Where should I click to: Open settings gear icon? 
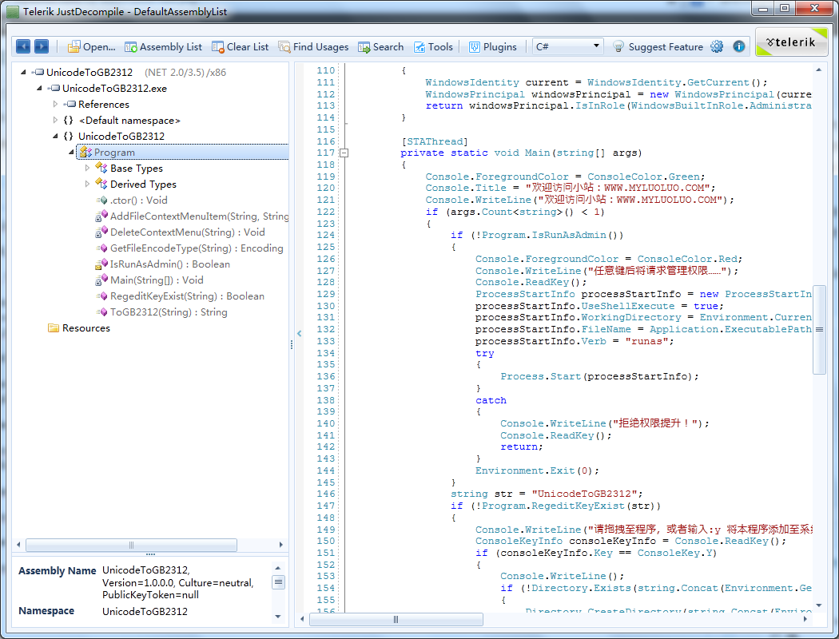coord(717,46)
